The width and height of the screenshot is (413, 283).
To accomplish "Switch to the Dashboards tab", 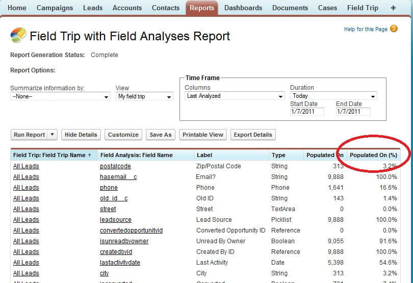I will click(243, 8).
